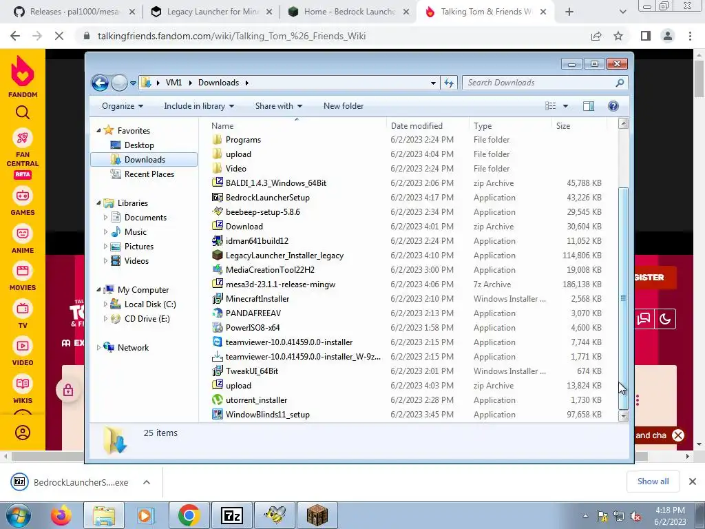The height and width of the screenshot is (529, 705).
Task: Open the Include in library dropdown
Action: [199, 106]
